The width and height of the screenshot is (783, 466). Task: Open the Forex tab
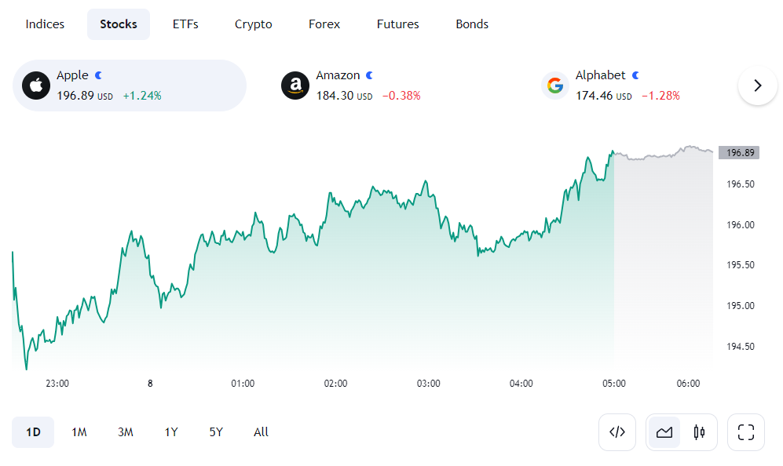coord(324,24)
